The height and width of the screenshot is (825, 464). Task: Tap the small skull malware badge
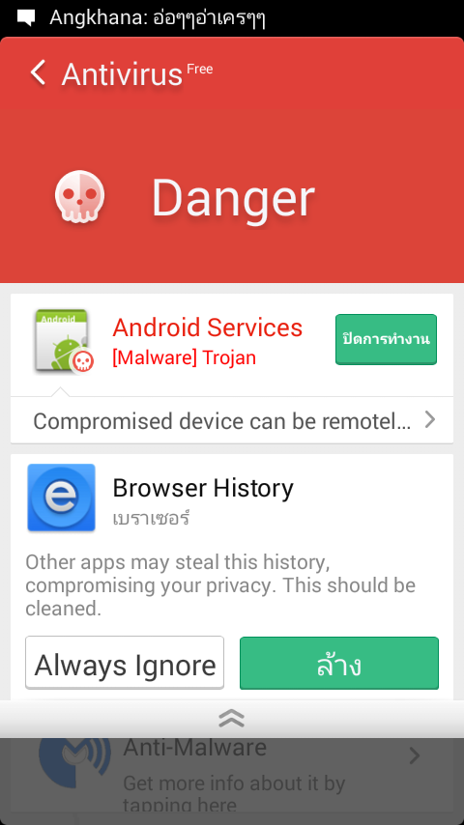(82, 361)
